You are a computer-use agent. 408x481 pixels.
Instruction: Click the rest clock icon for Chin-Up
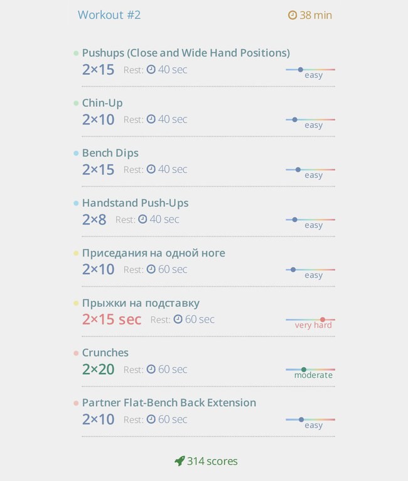click(151, 119)
